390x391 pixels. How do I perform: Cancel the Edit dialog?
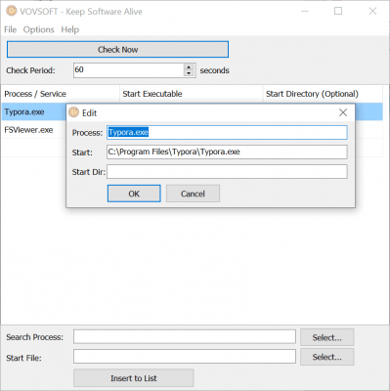click(193, 194)
